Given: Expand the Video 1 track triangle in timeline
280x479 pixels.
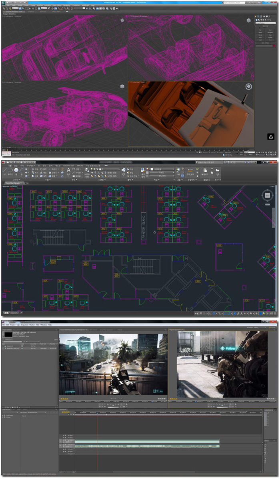Looking at the screenshot, I should coord(68,440).
